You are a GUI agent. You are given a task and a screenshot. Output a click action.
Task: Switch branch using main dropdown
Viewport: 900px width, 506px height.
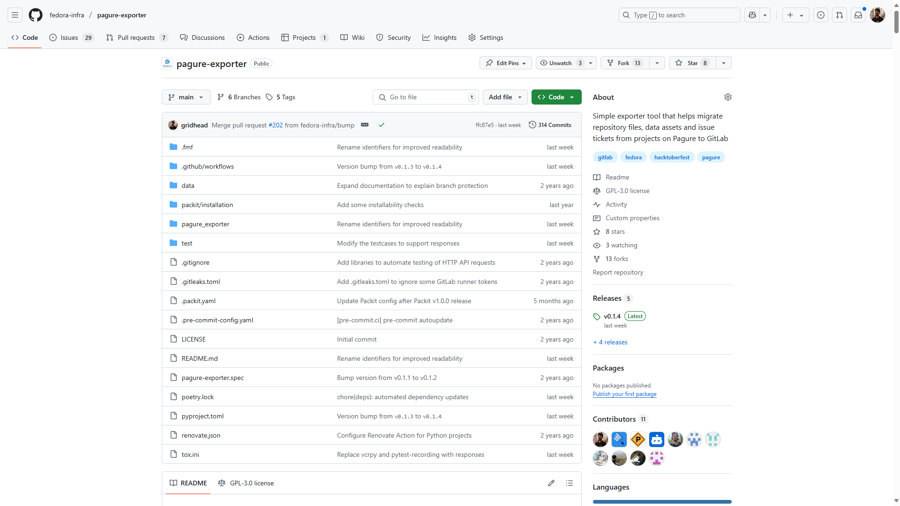186,97
